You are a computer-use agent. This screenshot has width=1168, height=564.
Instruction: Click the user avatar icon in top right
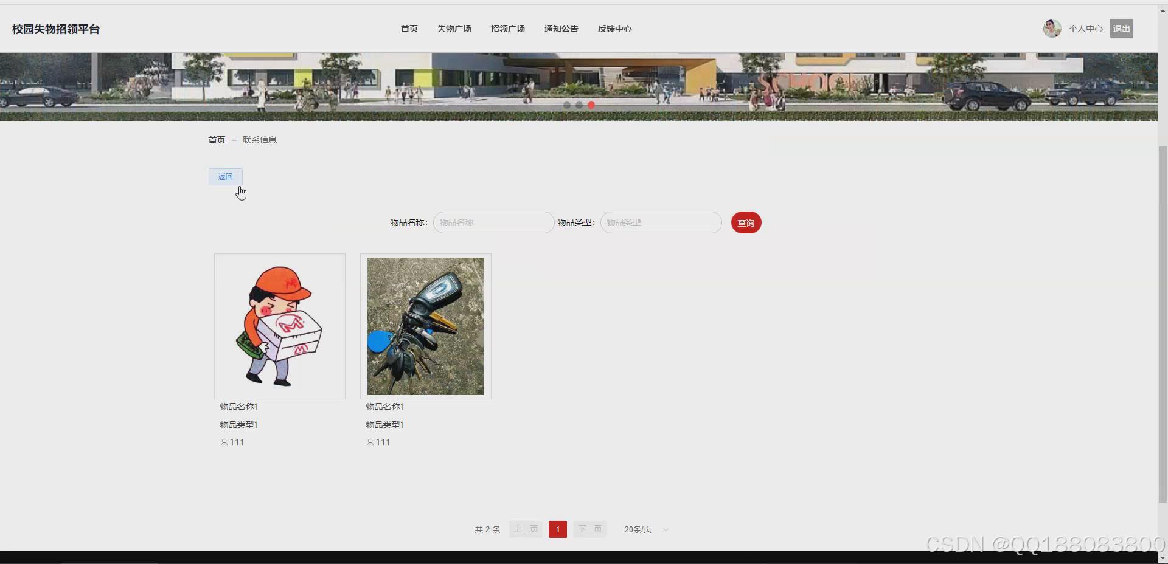click(1052, 28)
